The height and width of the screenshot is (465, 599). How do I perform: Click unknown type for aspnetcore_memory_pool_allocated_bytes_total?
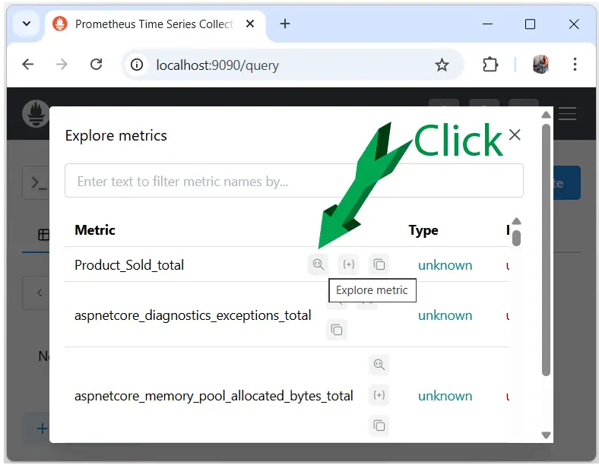[x=445, y=396]
